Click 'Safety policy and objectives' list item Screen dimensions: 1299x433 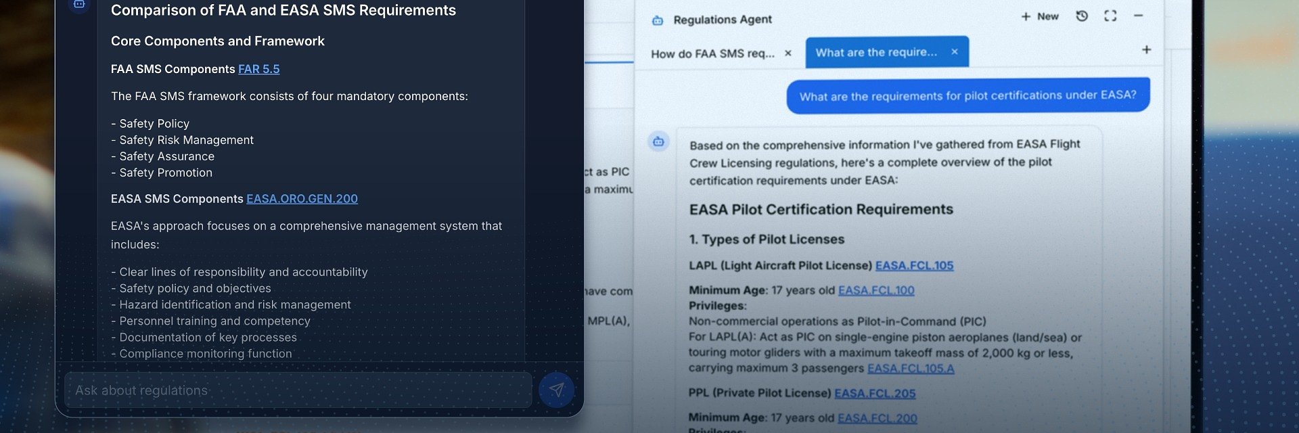pyautogui.click(x=191, y=288)
